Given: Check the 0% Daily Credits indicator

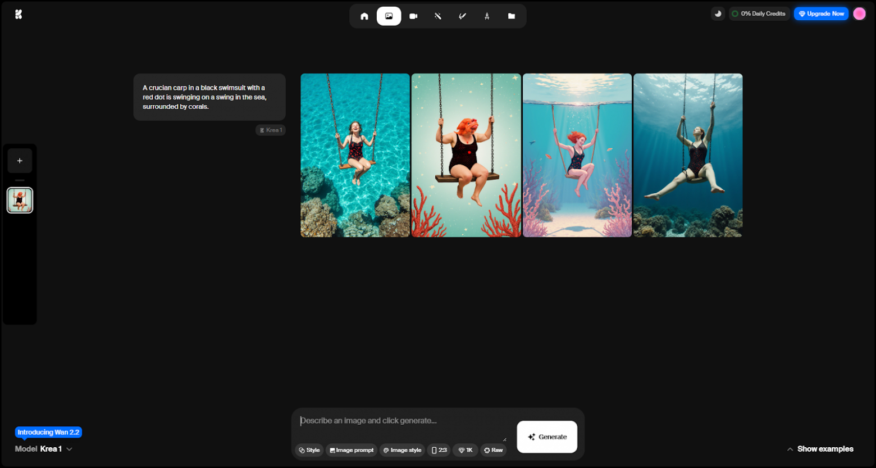Looking at the screenshot, I should click(x=759, y=13).
